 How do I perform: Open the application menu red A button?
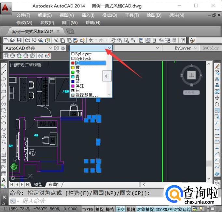coord(6,8)
